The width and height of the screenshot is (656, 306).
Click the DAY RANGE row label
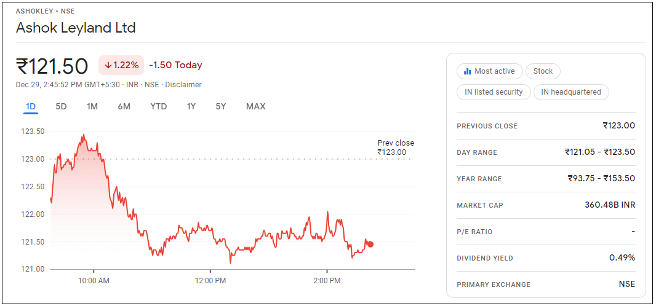click(x=477, y=153)
